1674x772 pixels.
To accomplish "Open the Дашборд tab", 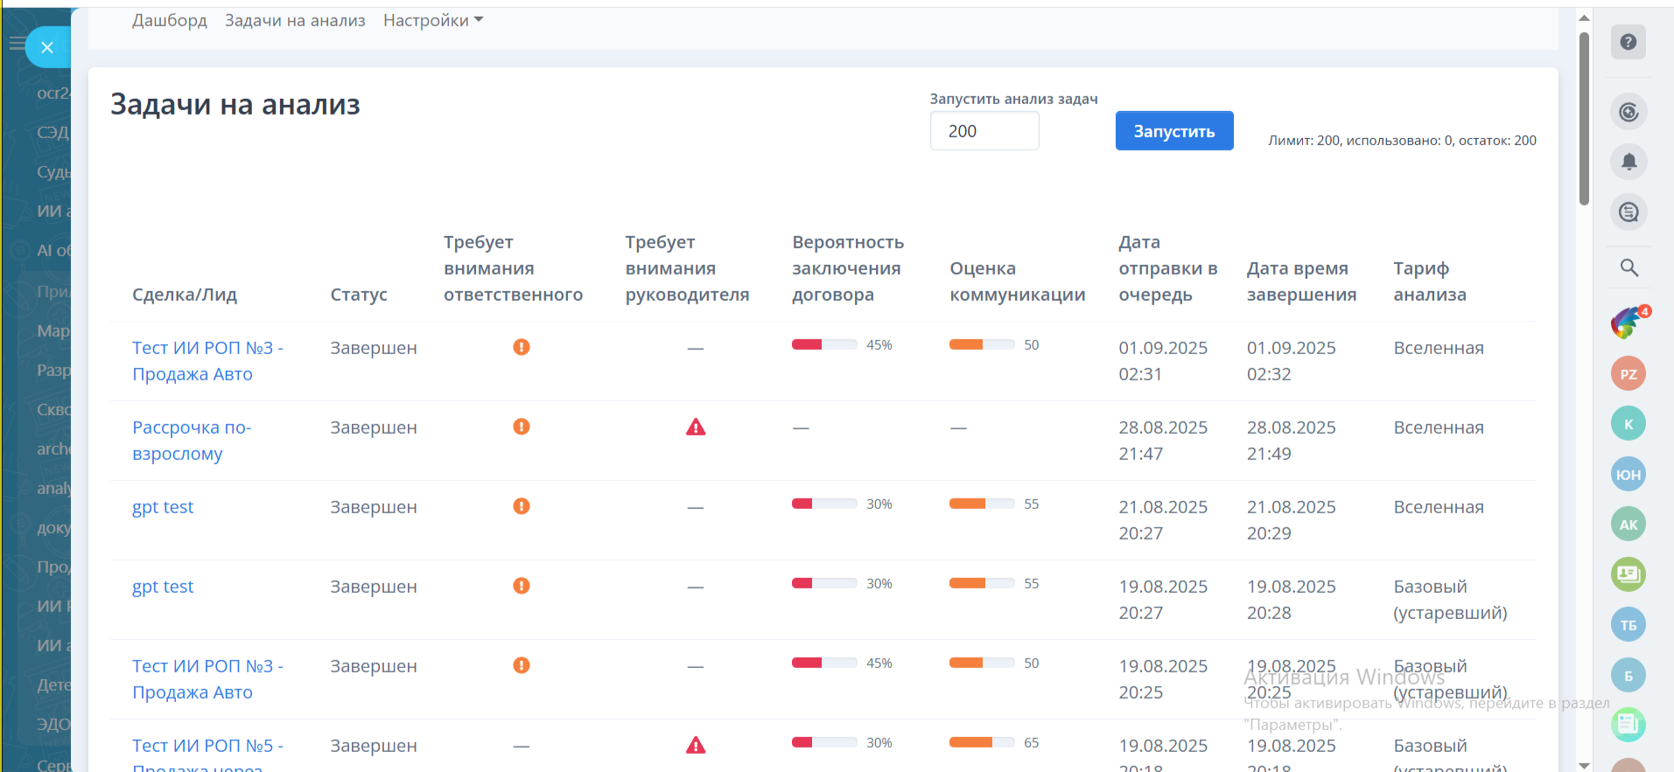I will [x=170, y=20].
